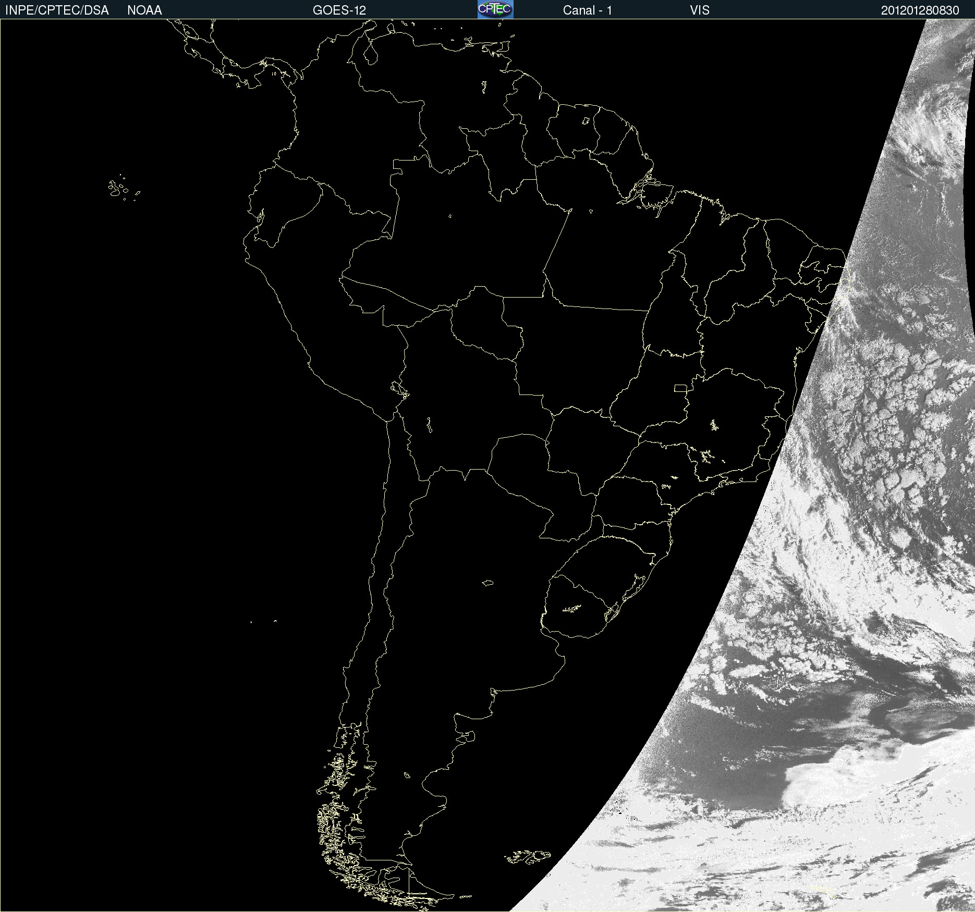This screenshot has height=912, width=975.
Task: Click the CPTEC logo in the header
Action: [495, 9]
